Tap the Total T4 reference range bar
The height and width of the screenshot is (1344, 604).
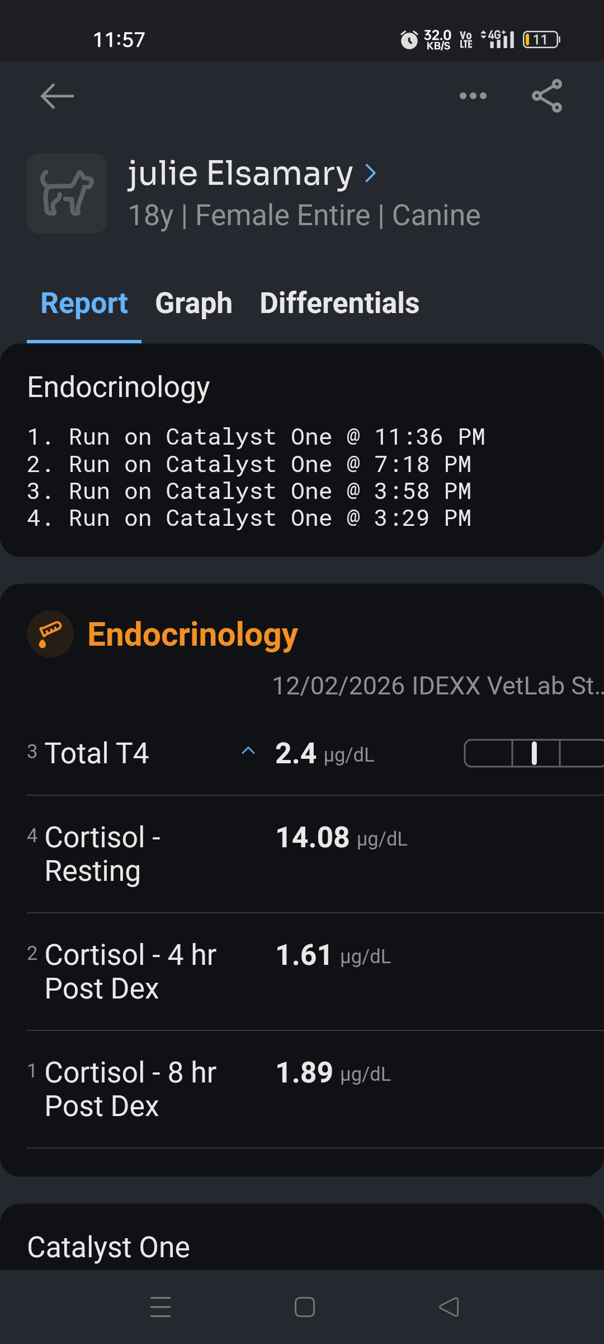coord(534,753)
